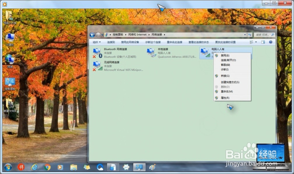
Task: Click 查看此连接的状态 toolbar button
Action: coord(198,42)
